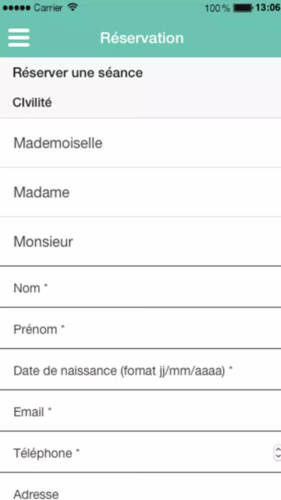Open the hamburger navigation menu

pyautogui.click(x=19, y=37)
